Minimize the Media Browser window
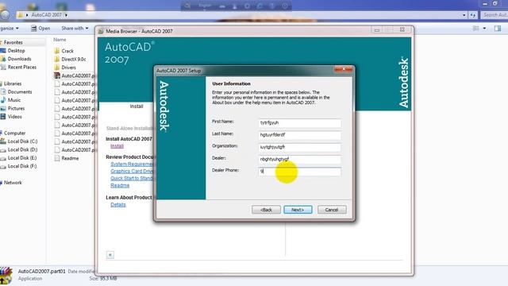The image size is (508, 286). 376,30
